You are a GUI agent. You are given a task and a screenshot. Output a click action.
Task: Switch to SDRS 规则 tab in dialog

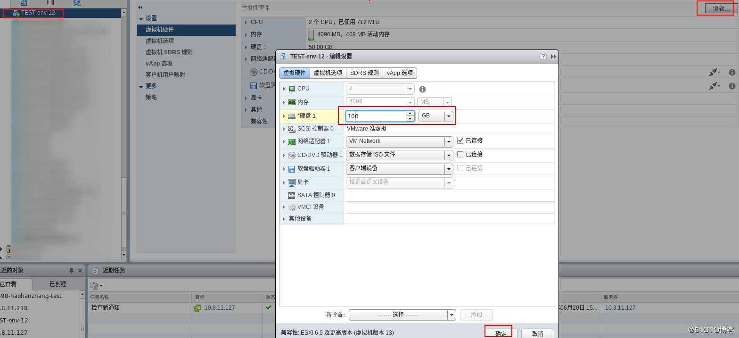pyautogui.click(x=364, y=73)
